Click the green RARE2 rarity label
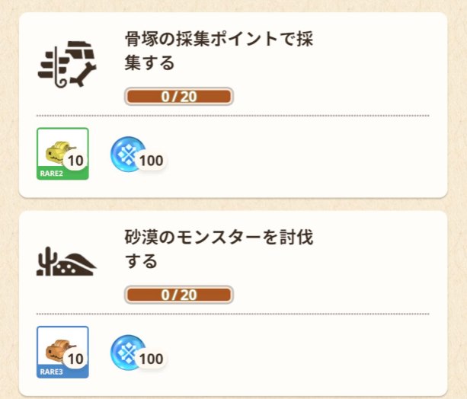 [x=53, y=174]
